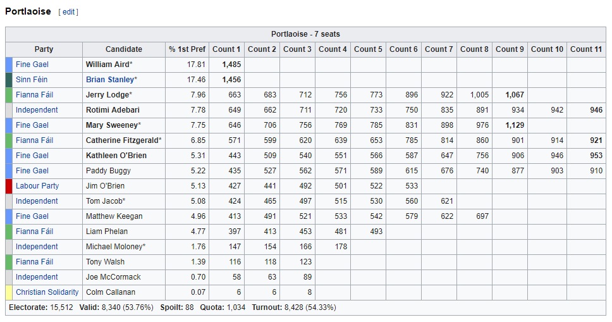
Task: Select Tom Jacob's Count 7 value 621
Action: click(x=447, y=201)
